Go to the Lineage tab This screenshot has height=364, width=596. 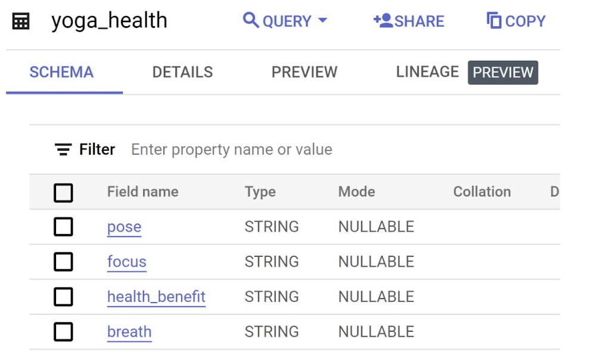coord(427,72)
